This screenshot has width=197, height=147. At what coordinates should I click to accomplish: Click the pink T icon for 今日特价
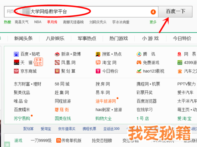[x=98, y=71]
